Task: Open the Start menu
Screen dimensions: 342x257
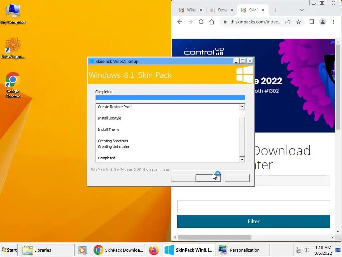Action: [x=9, y=250]
